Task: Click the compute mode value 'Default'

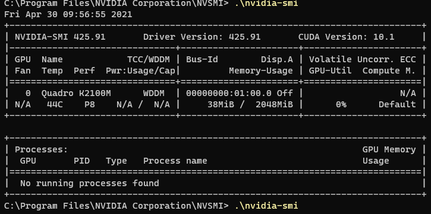Action: (397, 105)
